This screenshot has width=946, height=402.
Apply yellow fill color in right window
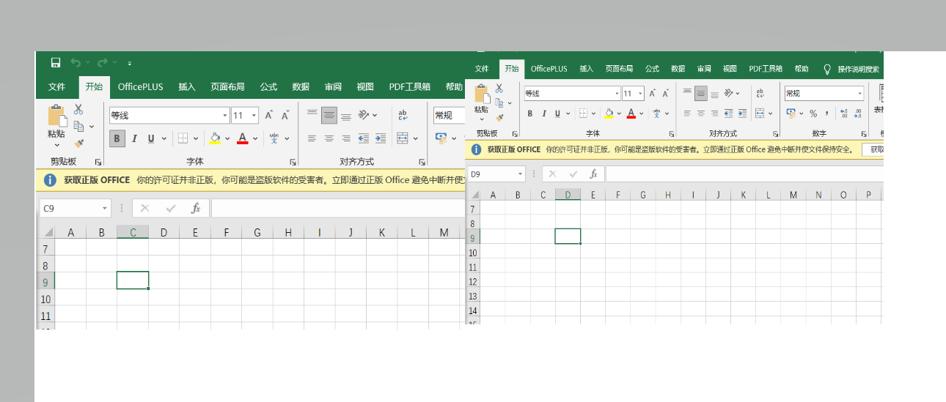click(x=609, y=113)
